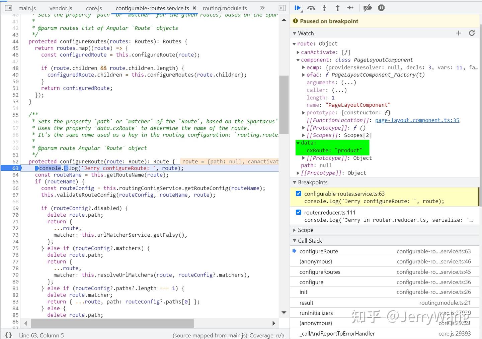The image size is (482, 339).
Task: Collapse the Breakpoints section
Action: [295, 182]
